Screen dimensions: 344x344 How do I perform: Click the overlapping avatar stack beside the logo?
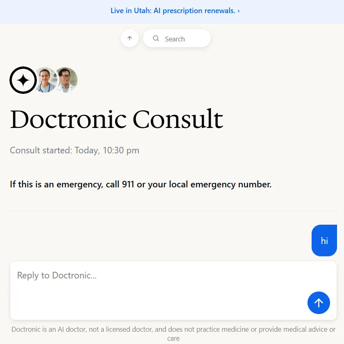pyautogui.click(x=55, y=80)
